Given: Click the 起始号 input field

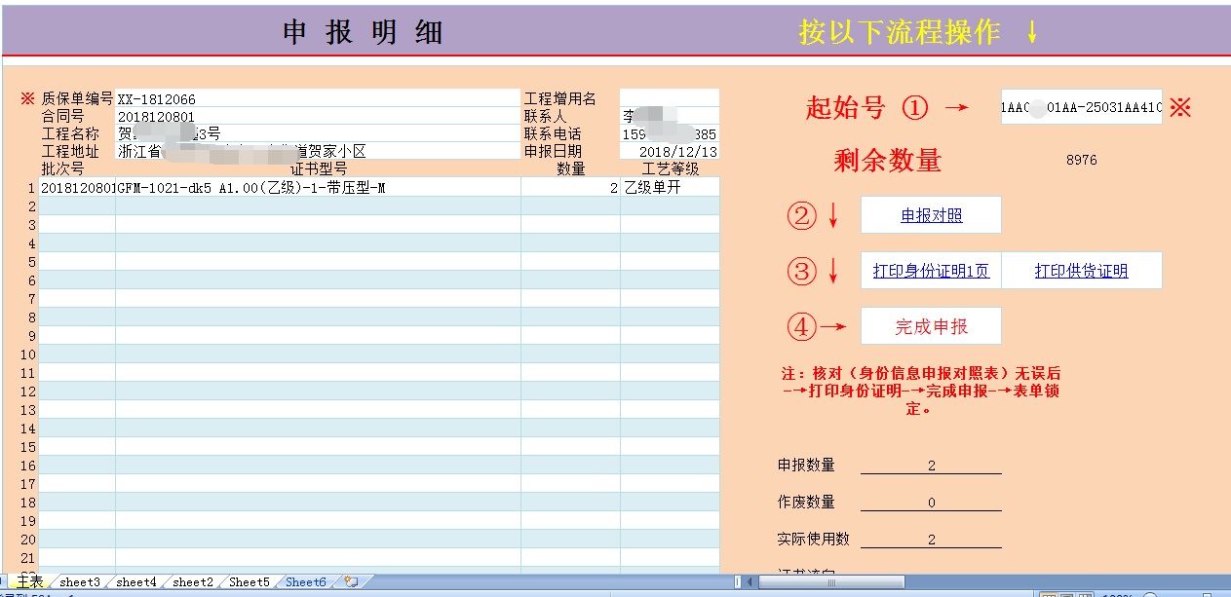Looking at the screenshot, I should 1081,107.
